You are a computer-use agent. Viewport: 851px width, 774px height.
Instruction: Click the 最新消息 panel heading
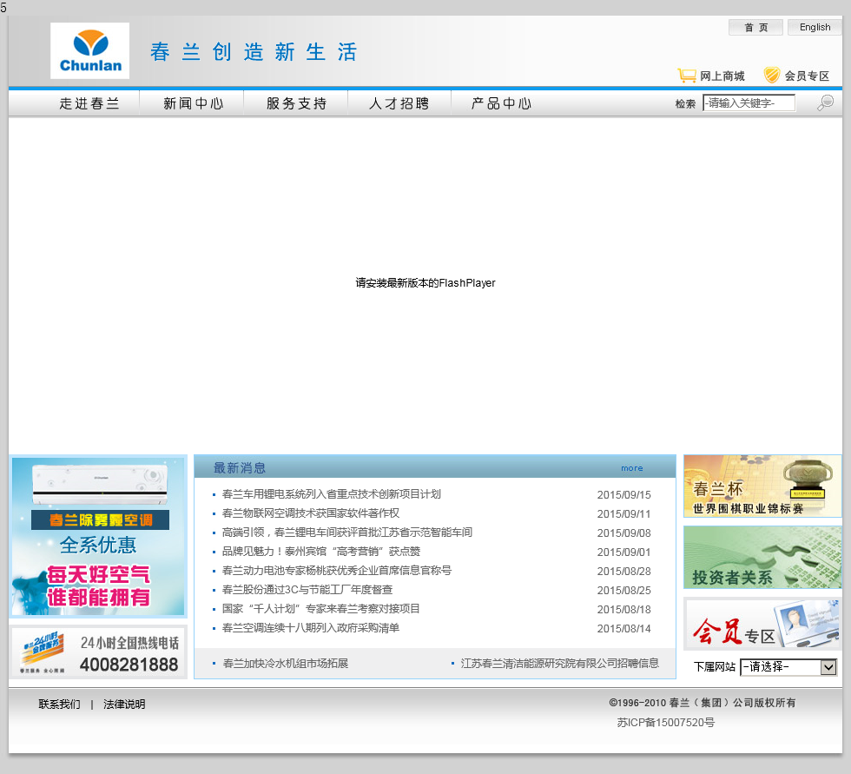coord(240,468)
